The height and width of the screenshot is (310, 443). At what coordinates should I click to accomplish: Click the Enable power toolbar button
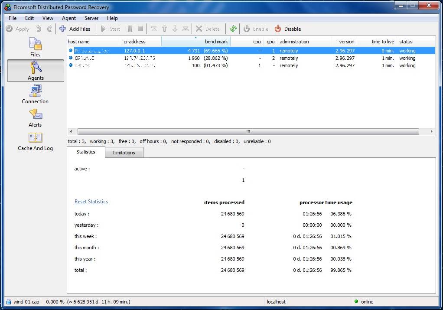tap(256, 29)
